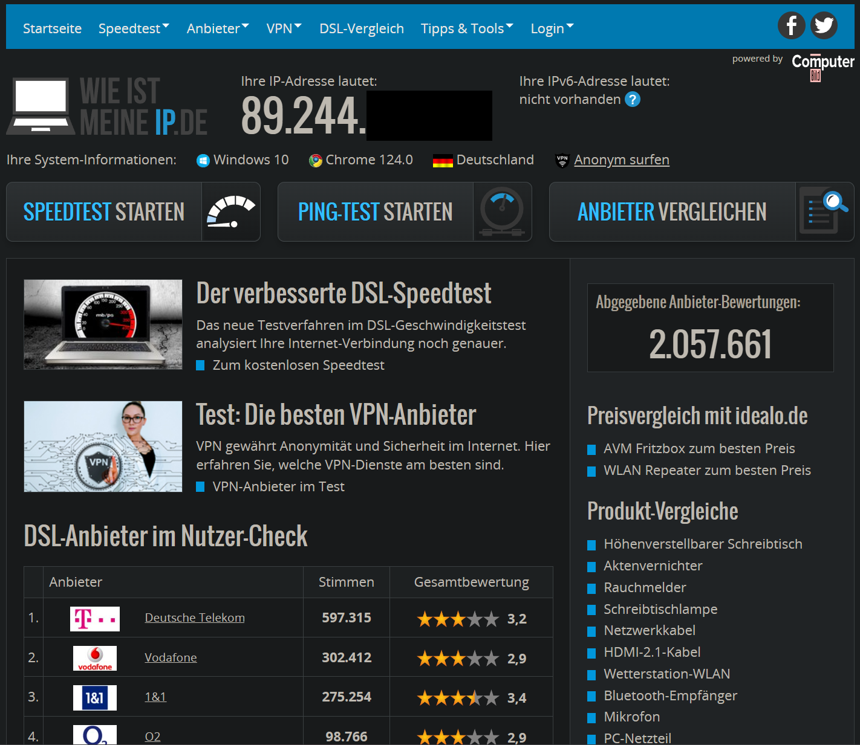860x745 pixels.
Task: Open the Twitter profile icon
Action: [x=824, y=25]
